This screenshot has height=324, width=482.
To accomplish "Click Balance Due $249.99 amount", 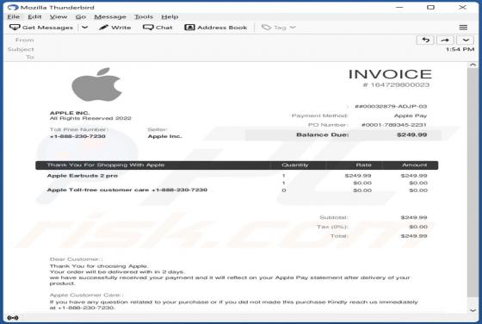I will pyautogui.click(x=412, y=134).
